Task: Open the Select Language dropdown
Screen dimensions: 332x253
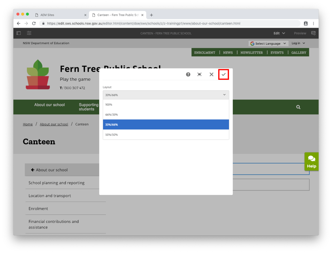Action: tap(268, 43)
